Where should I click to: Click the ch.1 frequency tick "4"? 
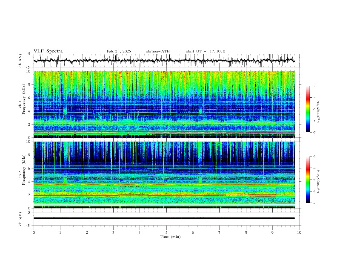point(30,111)
